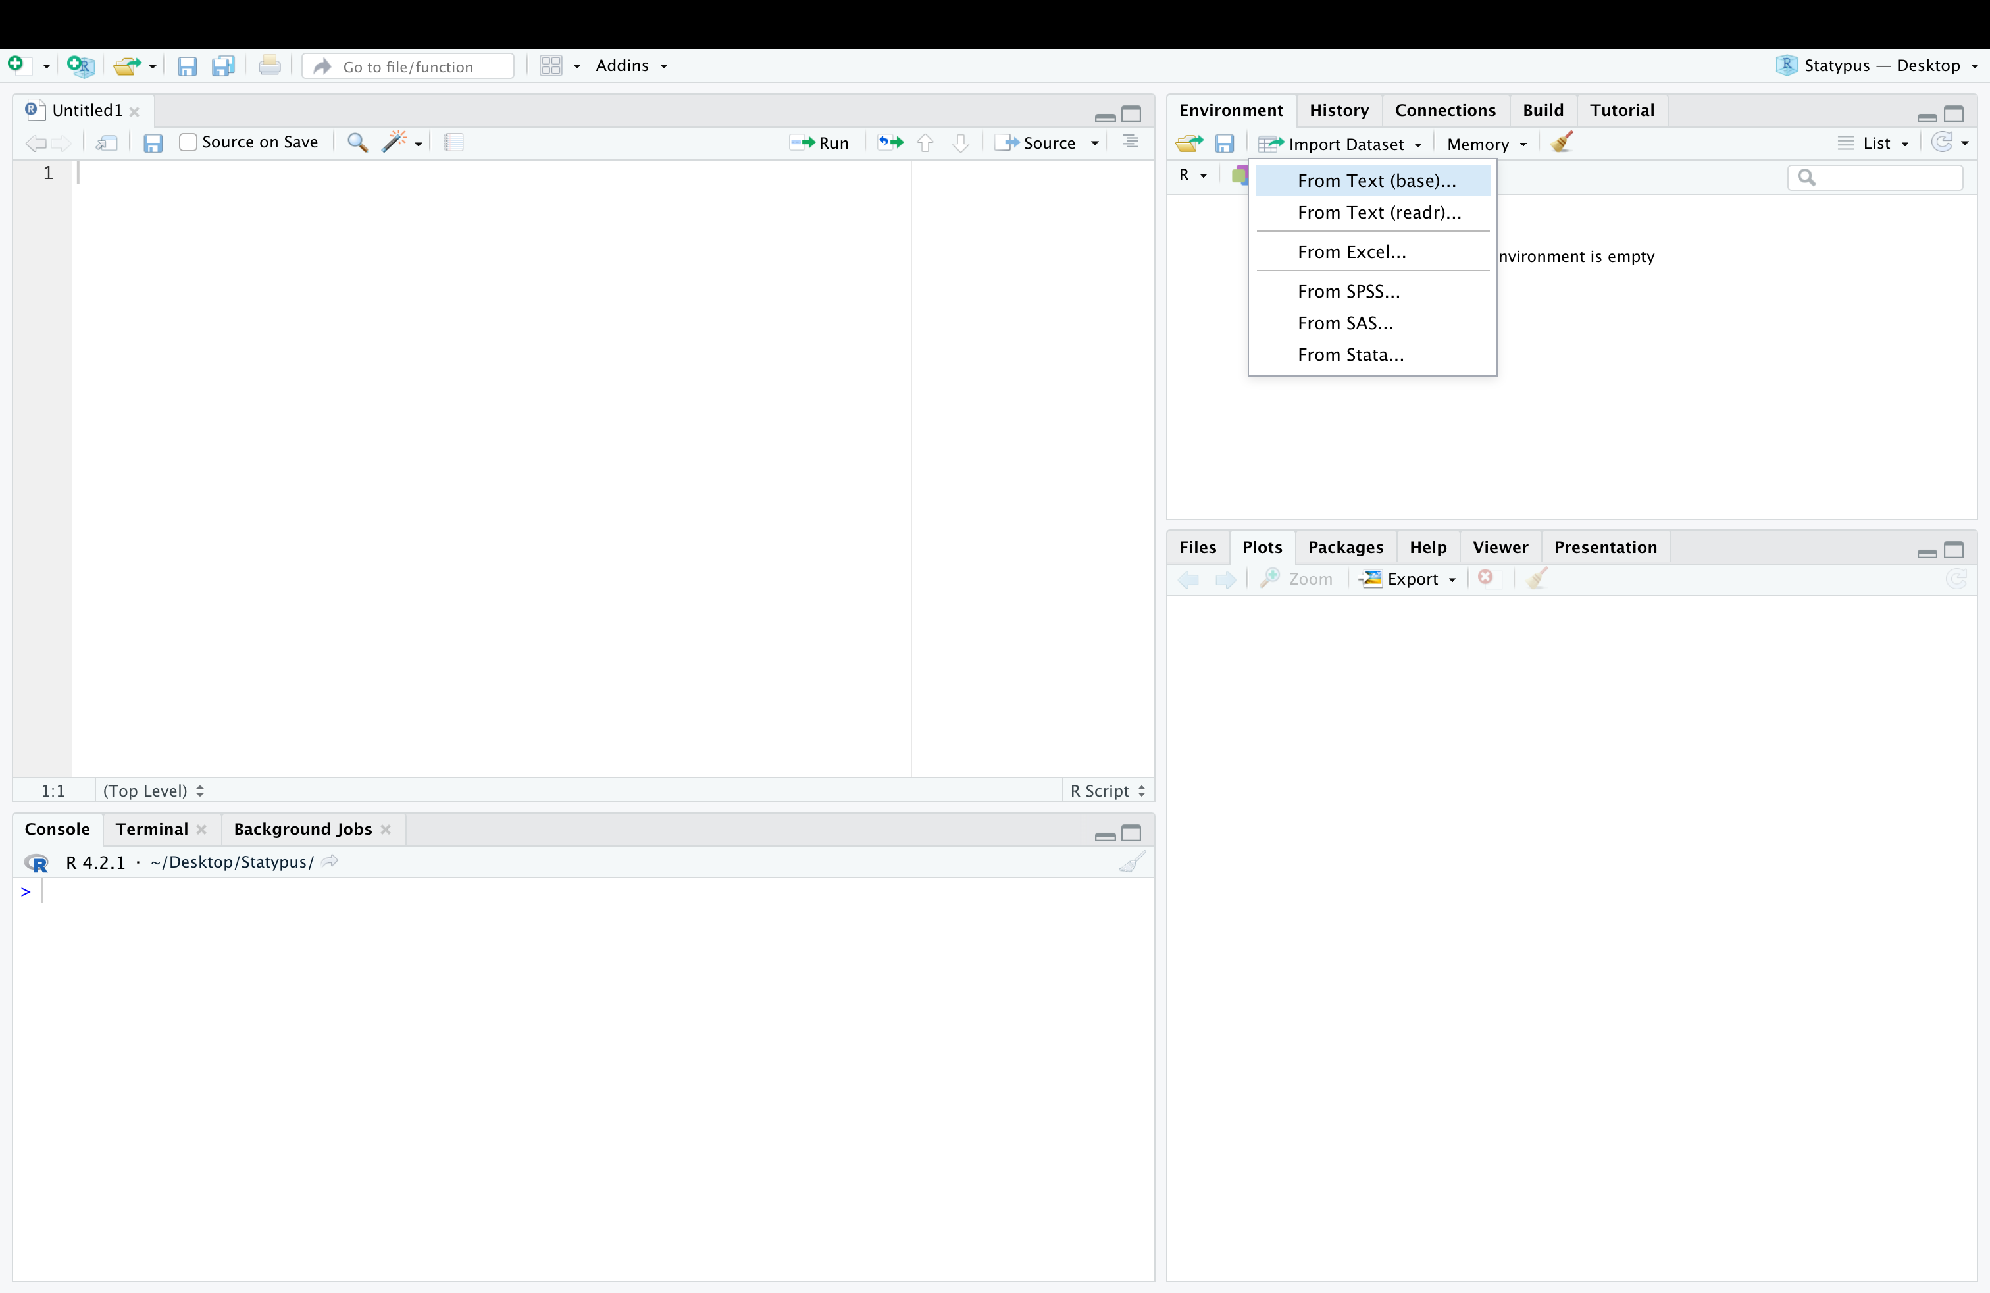Click the Import Dataset button
1990x1293 pixels.
1340,144
